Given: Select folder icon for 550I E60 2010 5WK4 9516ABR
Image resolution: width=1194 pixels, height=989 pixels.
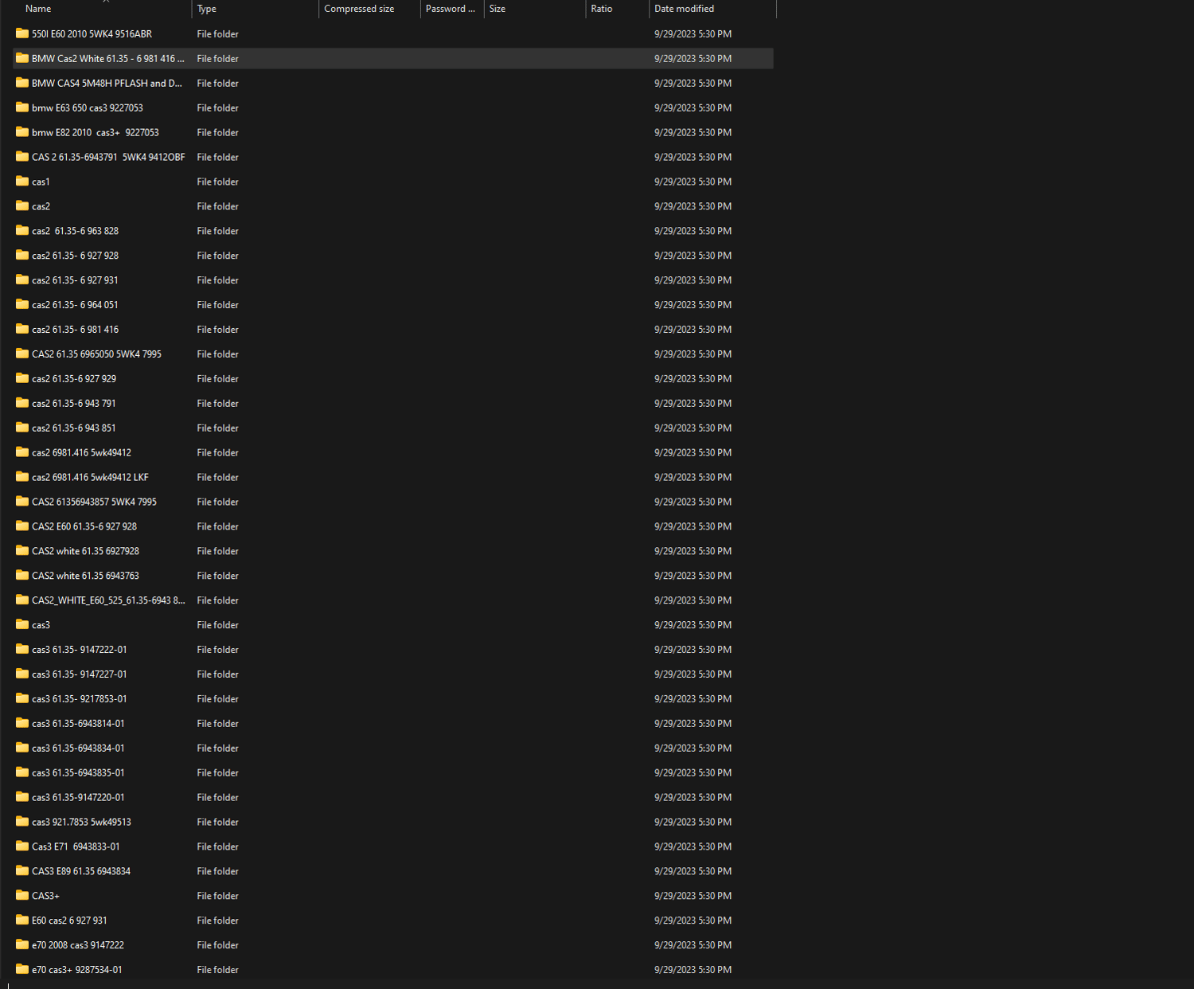Looking at the screenshot, I should coord(22,33).
